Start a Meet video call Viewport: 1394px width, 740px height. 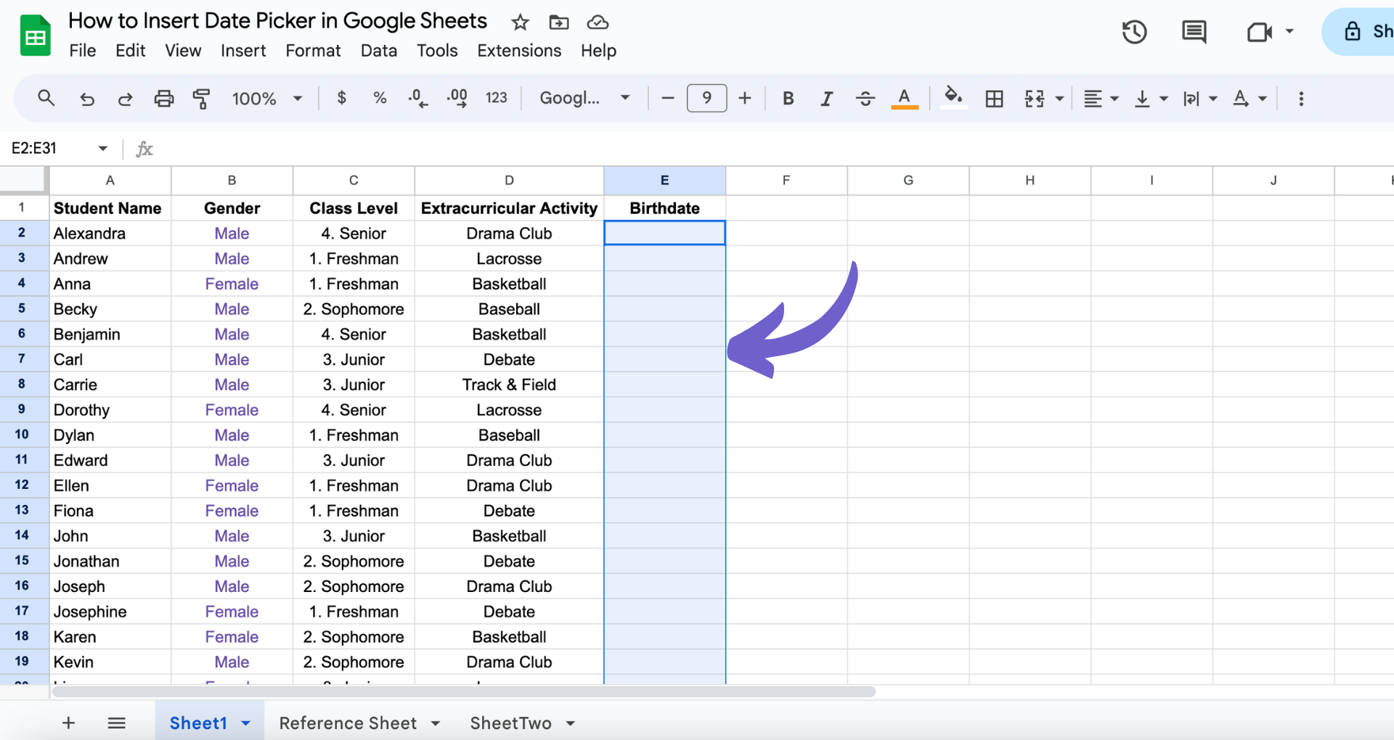tap(1260, 33)
